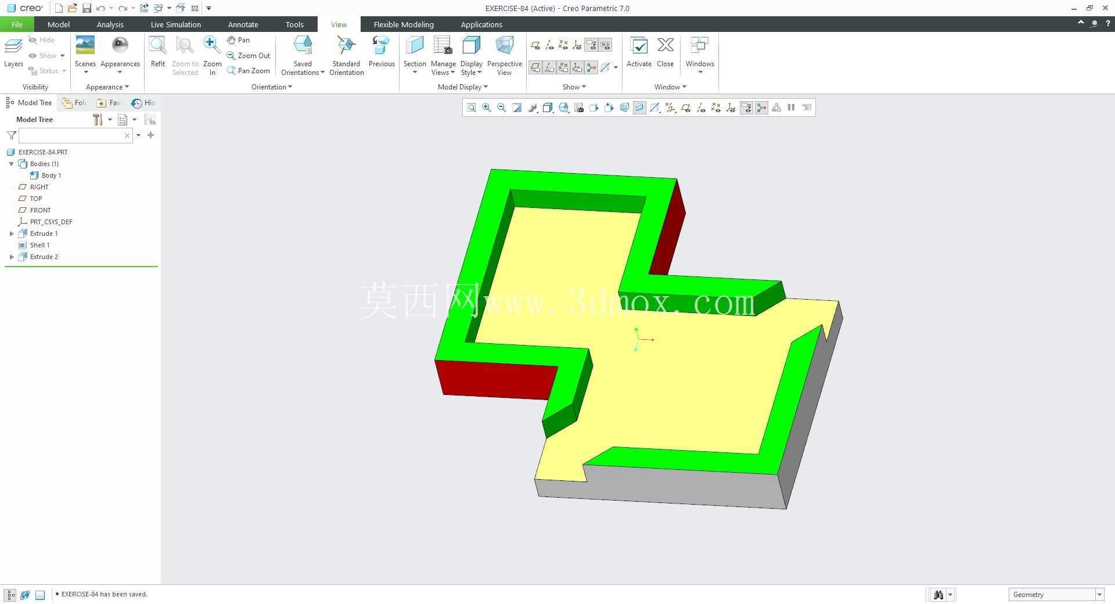Viewport: 1115px width, 604px height.
Task: Open the Scenes gallery
Action: click(85, 55)
